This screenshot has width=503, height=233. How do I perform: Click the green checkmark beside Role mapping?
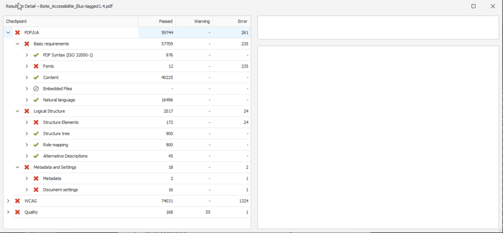coord(36,145)
